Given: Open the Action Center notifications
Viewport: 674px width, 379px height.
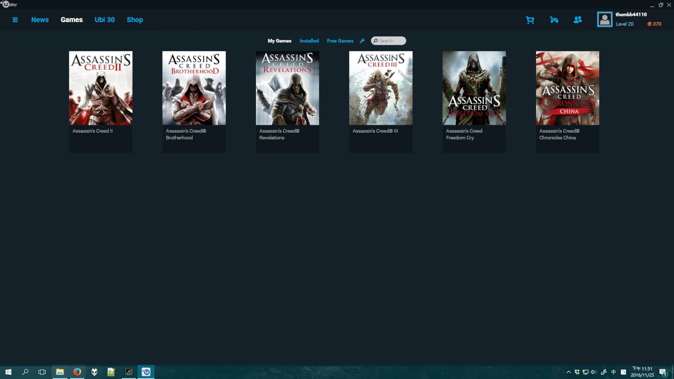Looking at the screenshot, I should pyautogui.click(x=663, y=372).
